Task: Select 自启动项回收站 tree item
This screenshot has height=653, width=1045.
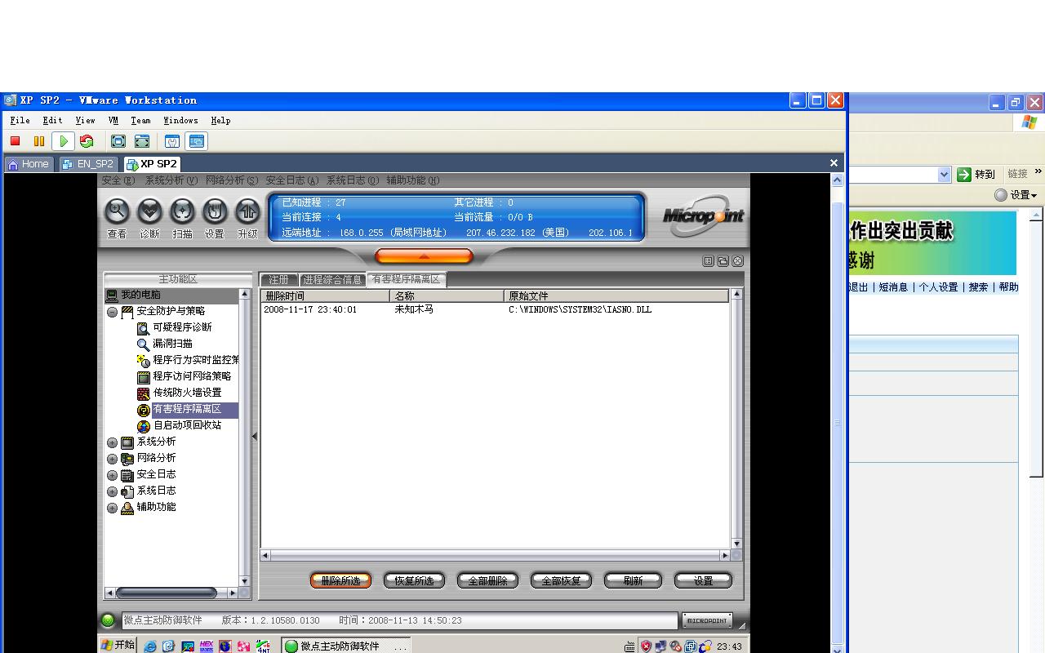Action: pyautogui.click(x=187, y=425)
